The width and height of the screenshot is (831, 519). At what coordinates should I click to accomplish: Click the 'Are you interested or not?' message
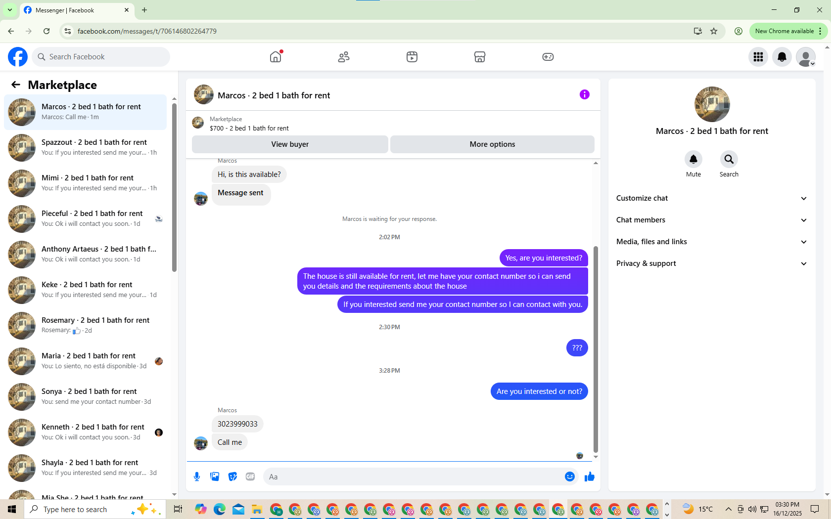(539, 391)
